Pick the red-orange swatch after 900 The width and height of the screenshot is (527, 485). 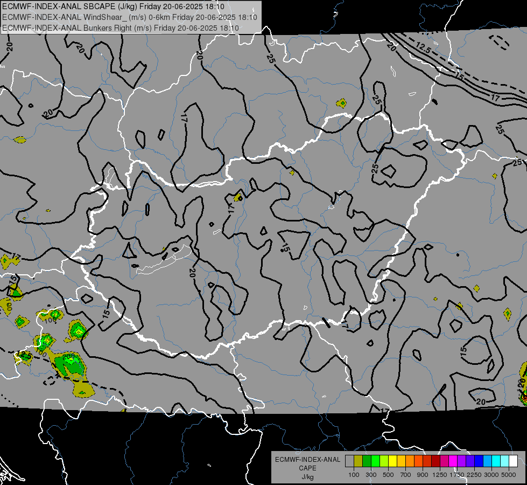(x=427, y=461)
